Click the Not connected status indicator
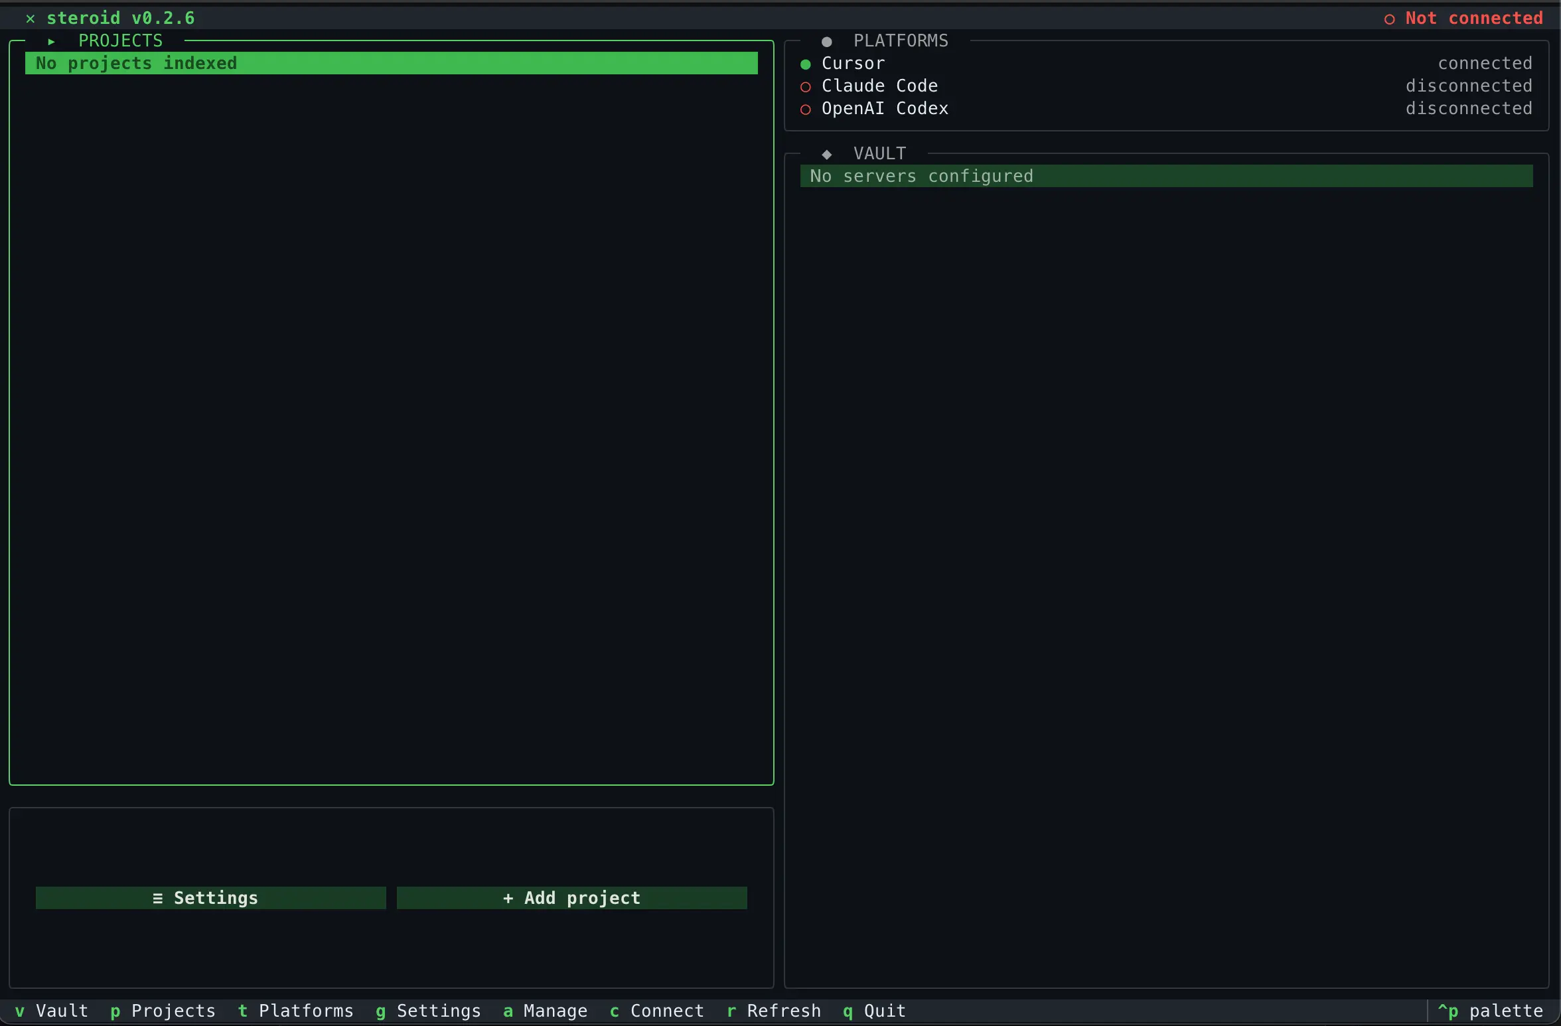The height and width of the screenshot is (1026, 1561). pyautogui.click(x=1463, y=19)
